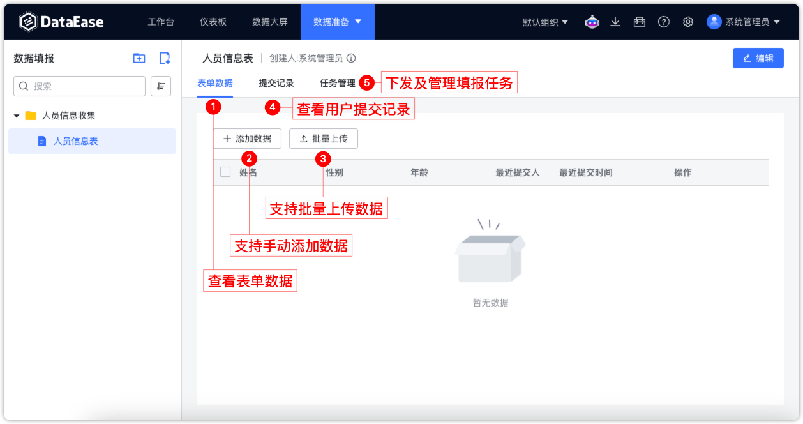
Task: Click the 编辑 button
Action: 758,57
